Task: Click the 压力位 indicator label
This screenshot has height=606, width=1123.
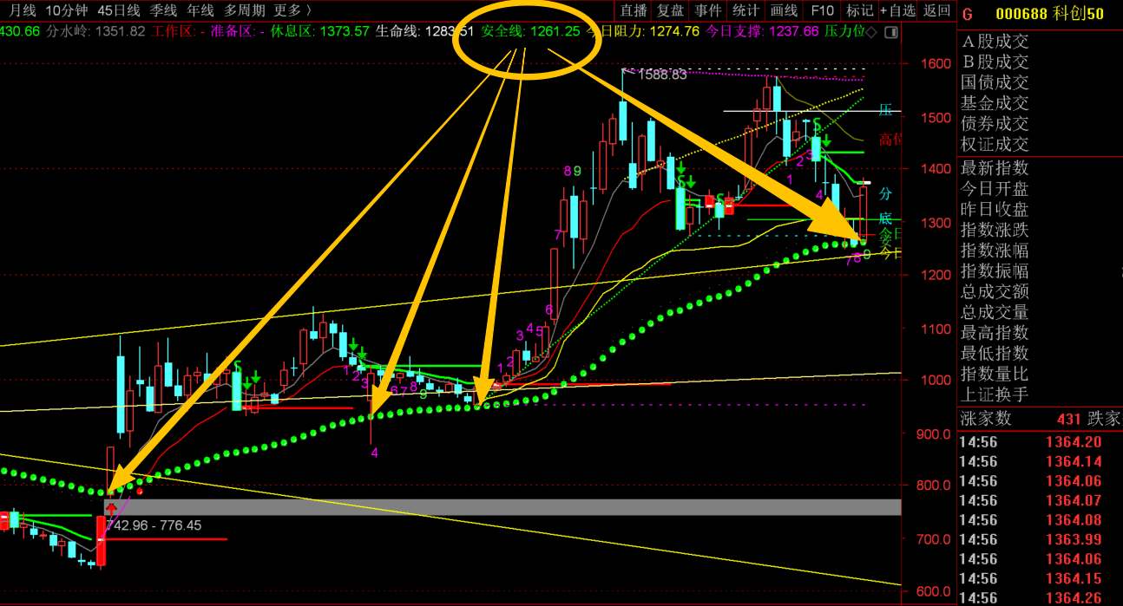Action: coord(844,32)
